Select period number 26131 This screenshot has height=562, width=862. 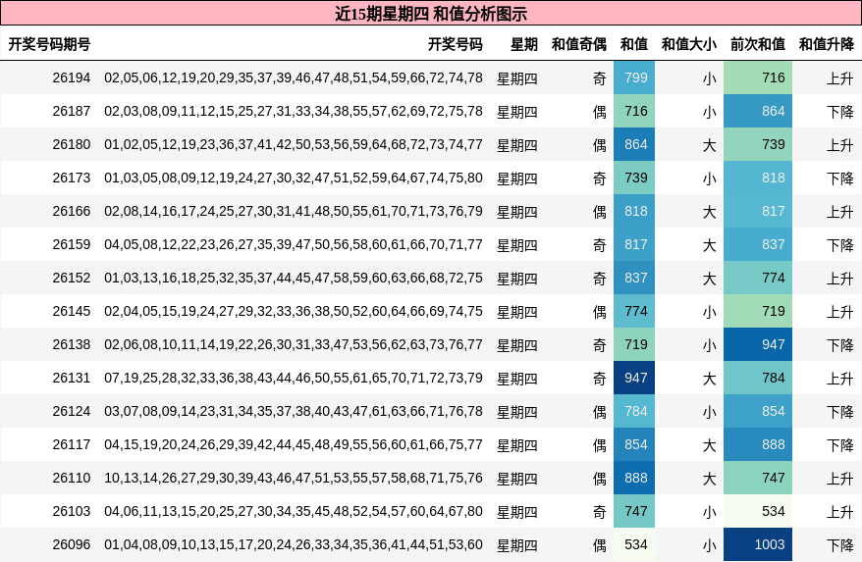pos(72,378)
